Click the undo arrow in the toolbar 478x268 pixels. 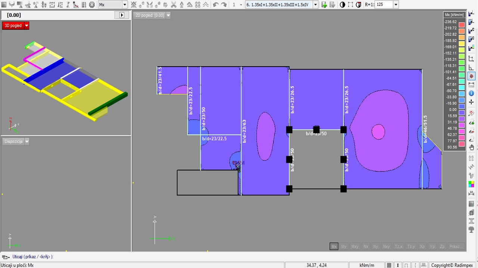pos(215,5)
